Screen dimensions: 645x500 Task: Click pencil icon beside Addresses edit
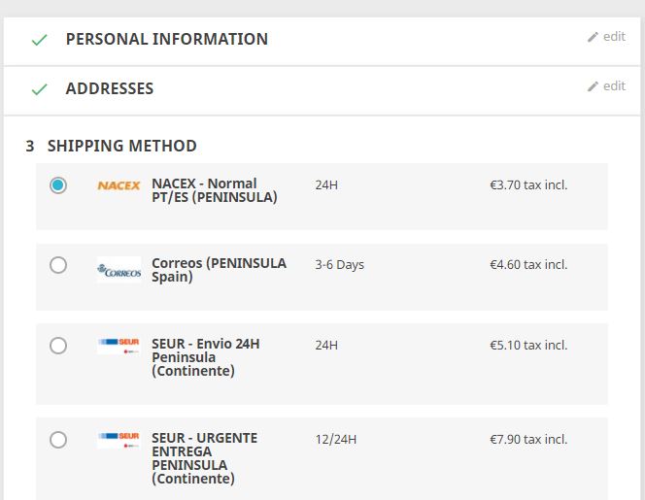(x=593, y=86)
